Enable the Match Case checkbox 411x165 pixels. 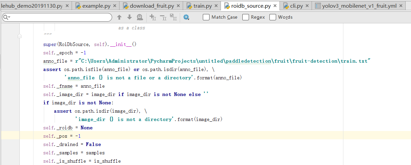coord(206,17)
